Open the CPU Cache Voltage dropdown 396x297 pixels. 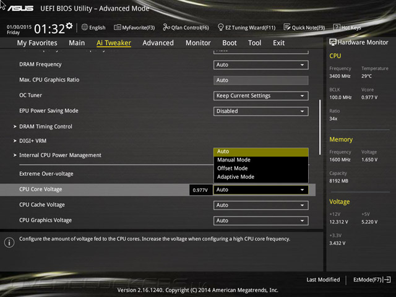pyautogui.click(x=261, y=205)
